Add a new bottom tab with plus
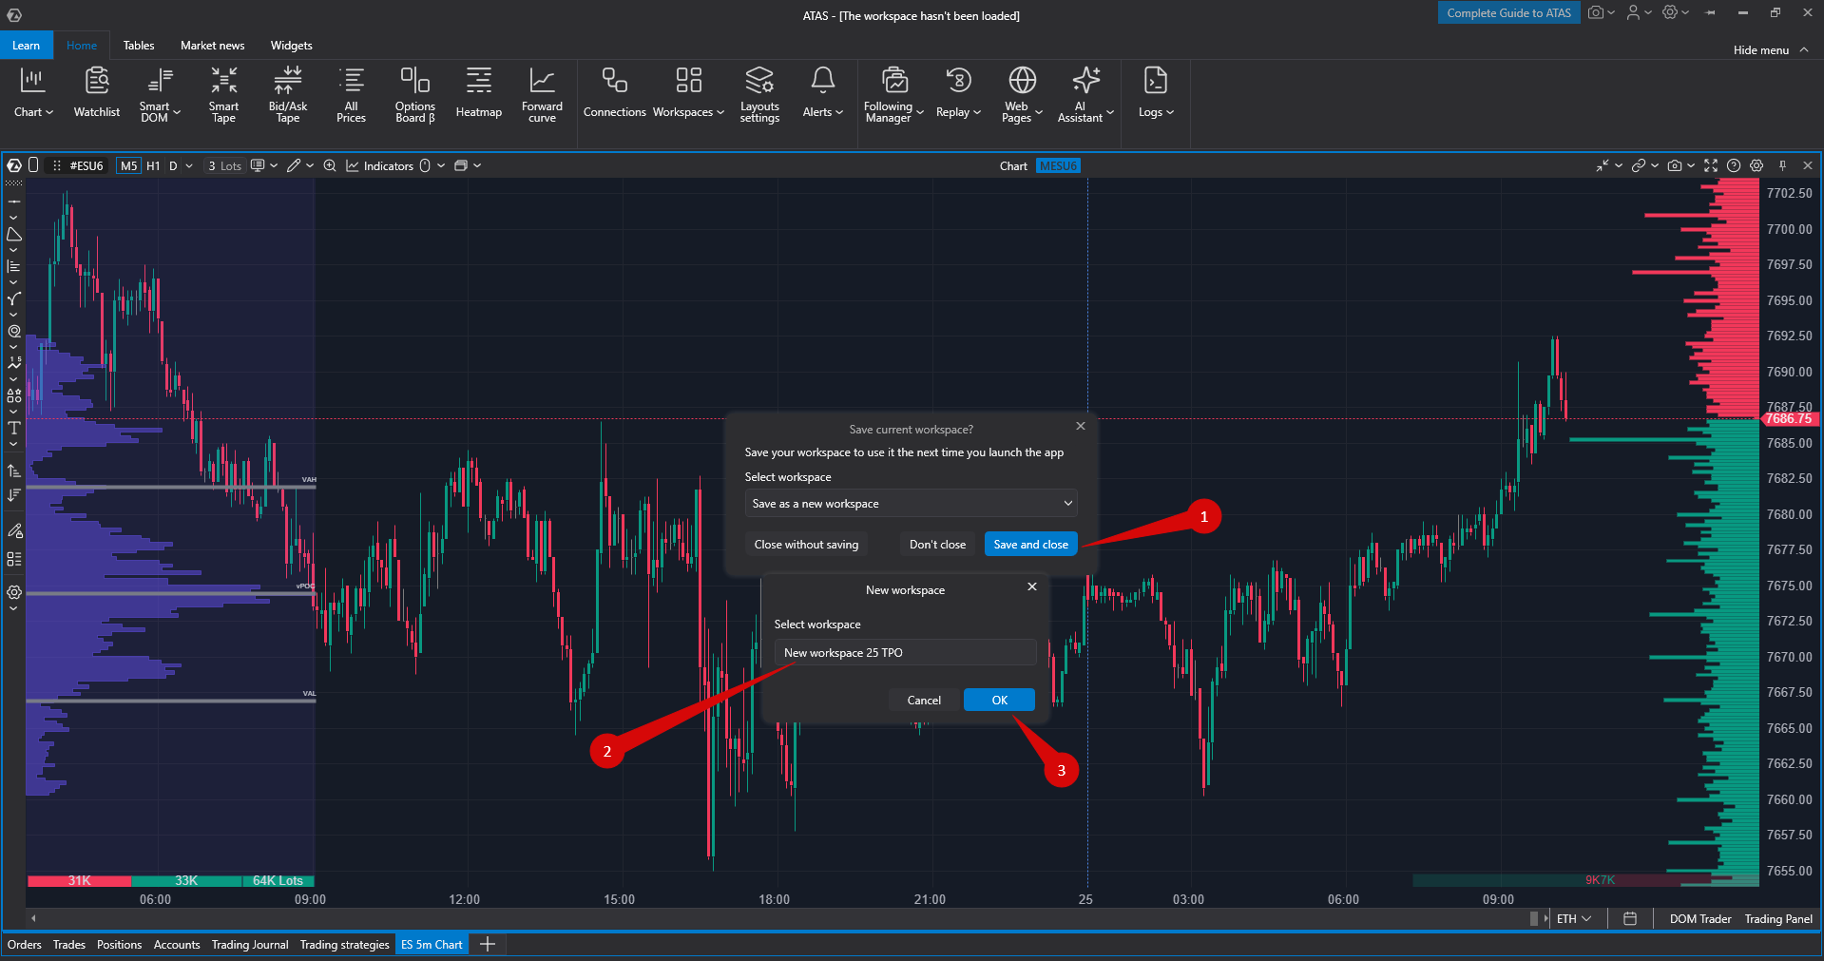1824x961 pixels. [x=488, y=945]
